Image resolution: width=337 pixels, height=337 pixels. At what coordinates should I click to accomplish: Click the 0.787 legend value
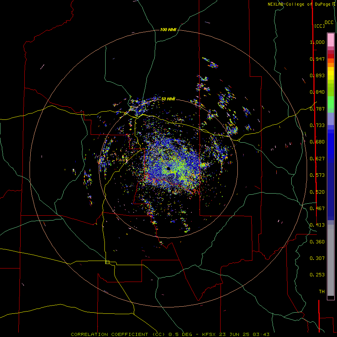point(317,109)
